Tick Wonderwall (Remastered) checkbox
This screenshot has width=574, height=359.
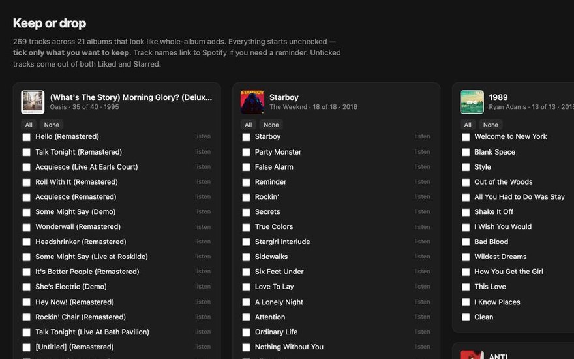click(26, 227)
